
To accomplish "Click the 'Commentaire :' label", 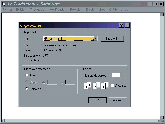I will coord(32,60).
